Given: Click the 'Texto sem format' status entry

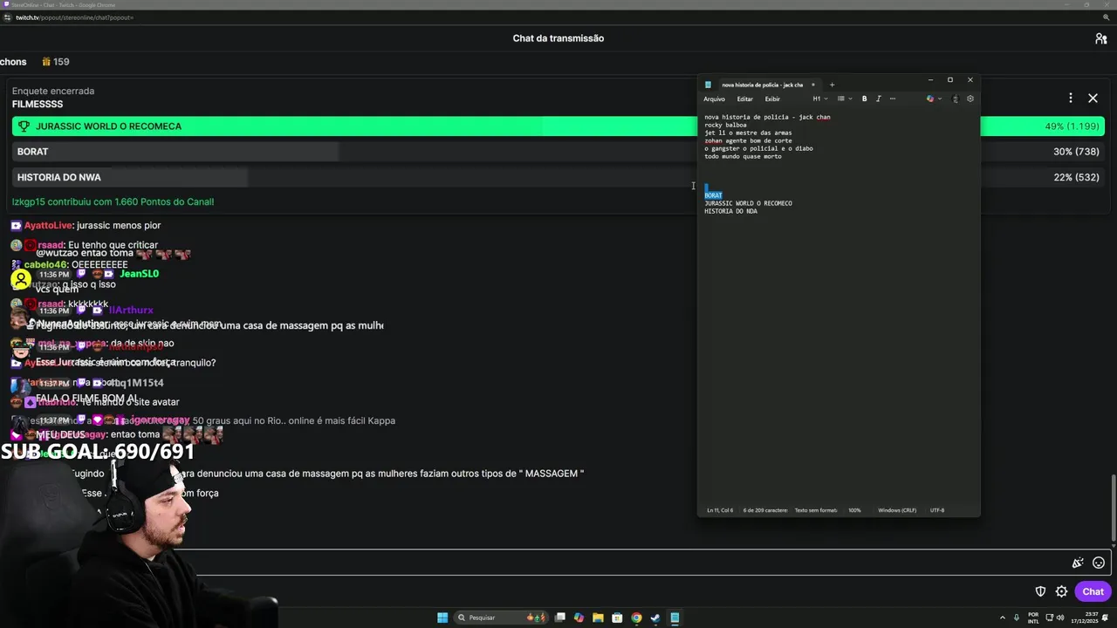Looking at the screenshot, I should click(815, 510).
